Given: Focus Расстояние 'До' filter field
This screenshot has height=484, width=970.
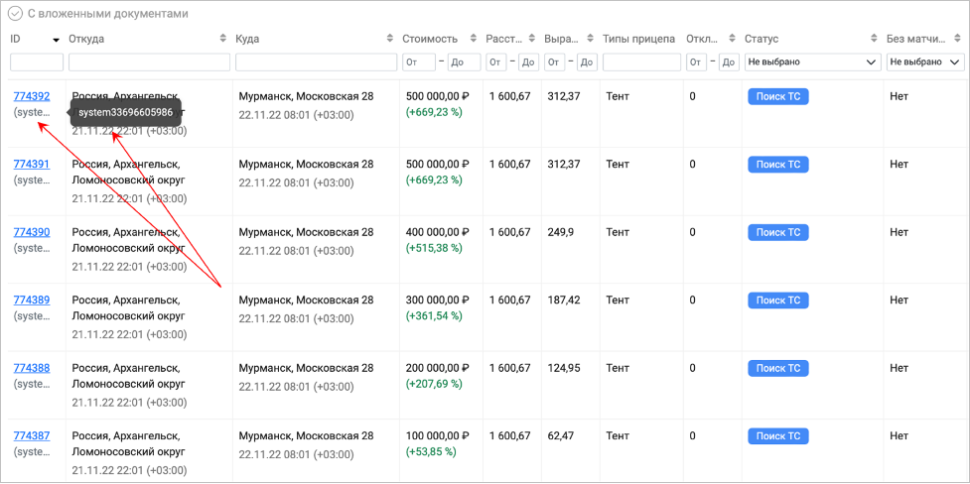Looking at the screenshot, I should pos(528,62).
